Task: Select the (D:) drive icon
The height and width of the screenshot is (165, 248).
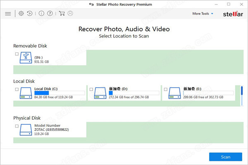Action: (100, 93)
